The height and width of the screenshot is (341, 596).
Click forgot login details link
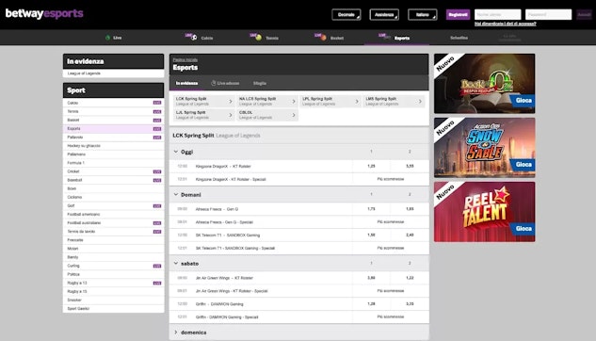[506, 24]
